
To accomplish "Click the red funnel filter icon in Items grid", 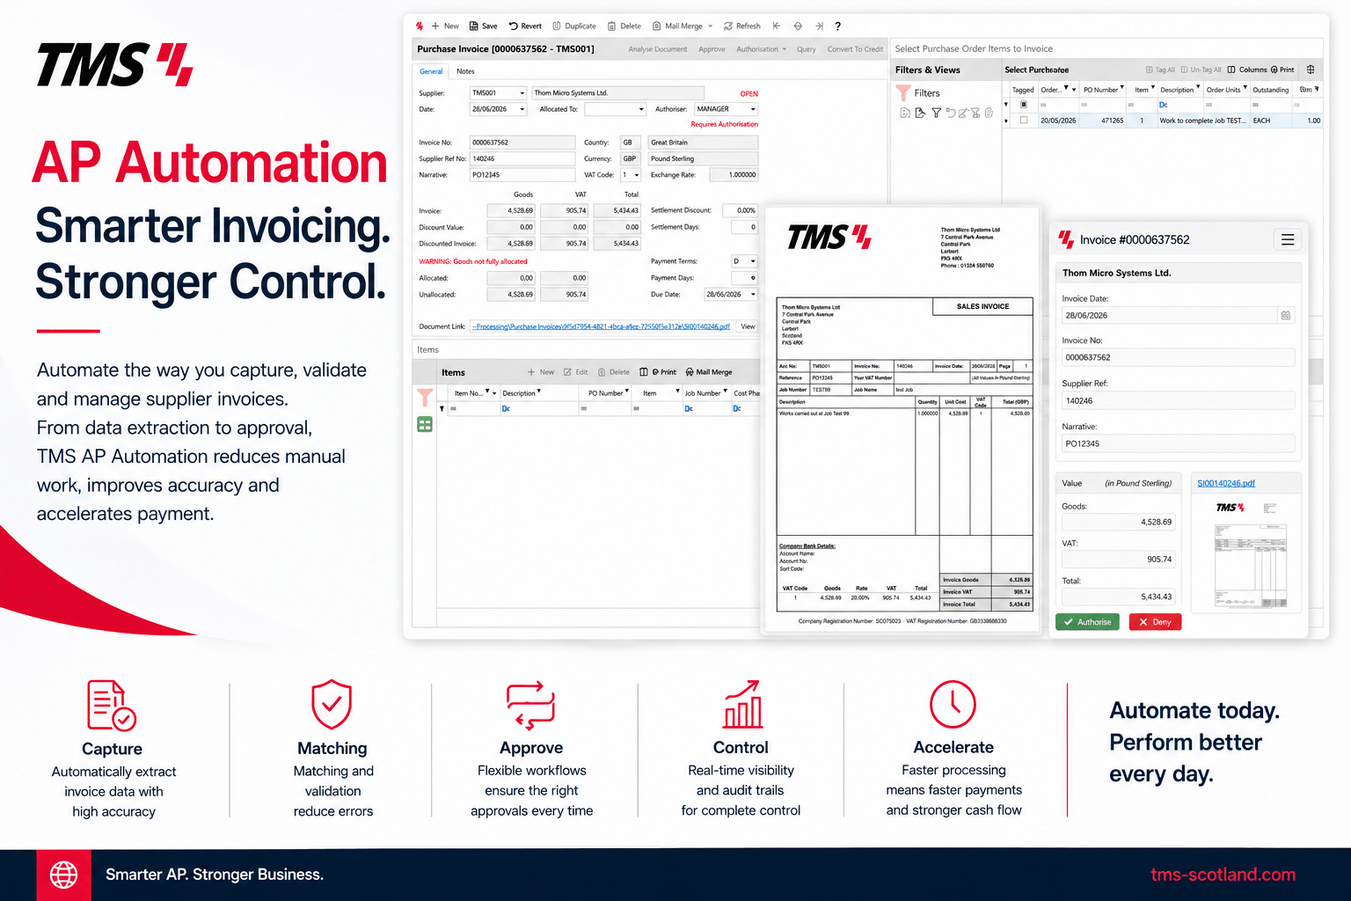I will (425, 398).
